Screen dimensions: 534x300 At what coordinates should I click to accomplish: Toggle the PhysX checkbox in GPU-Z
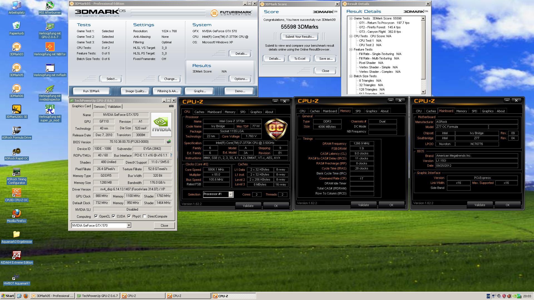pyautogui.click(x=129, y=216)
